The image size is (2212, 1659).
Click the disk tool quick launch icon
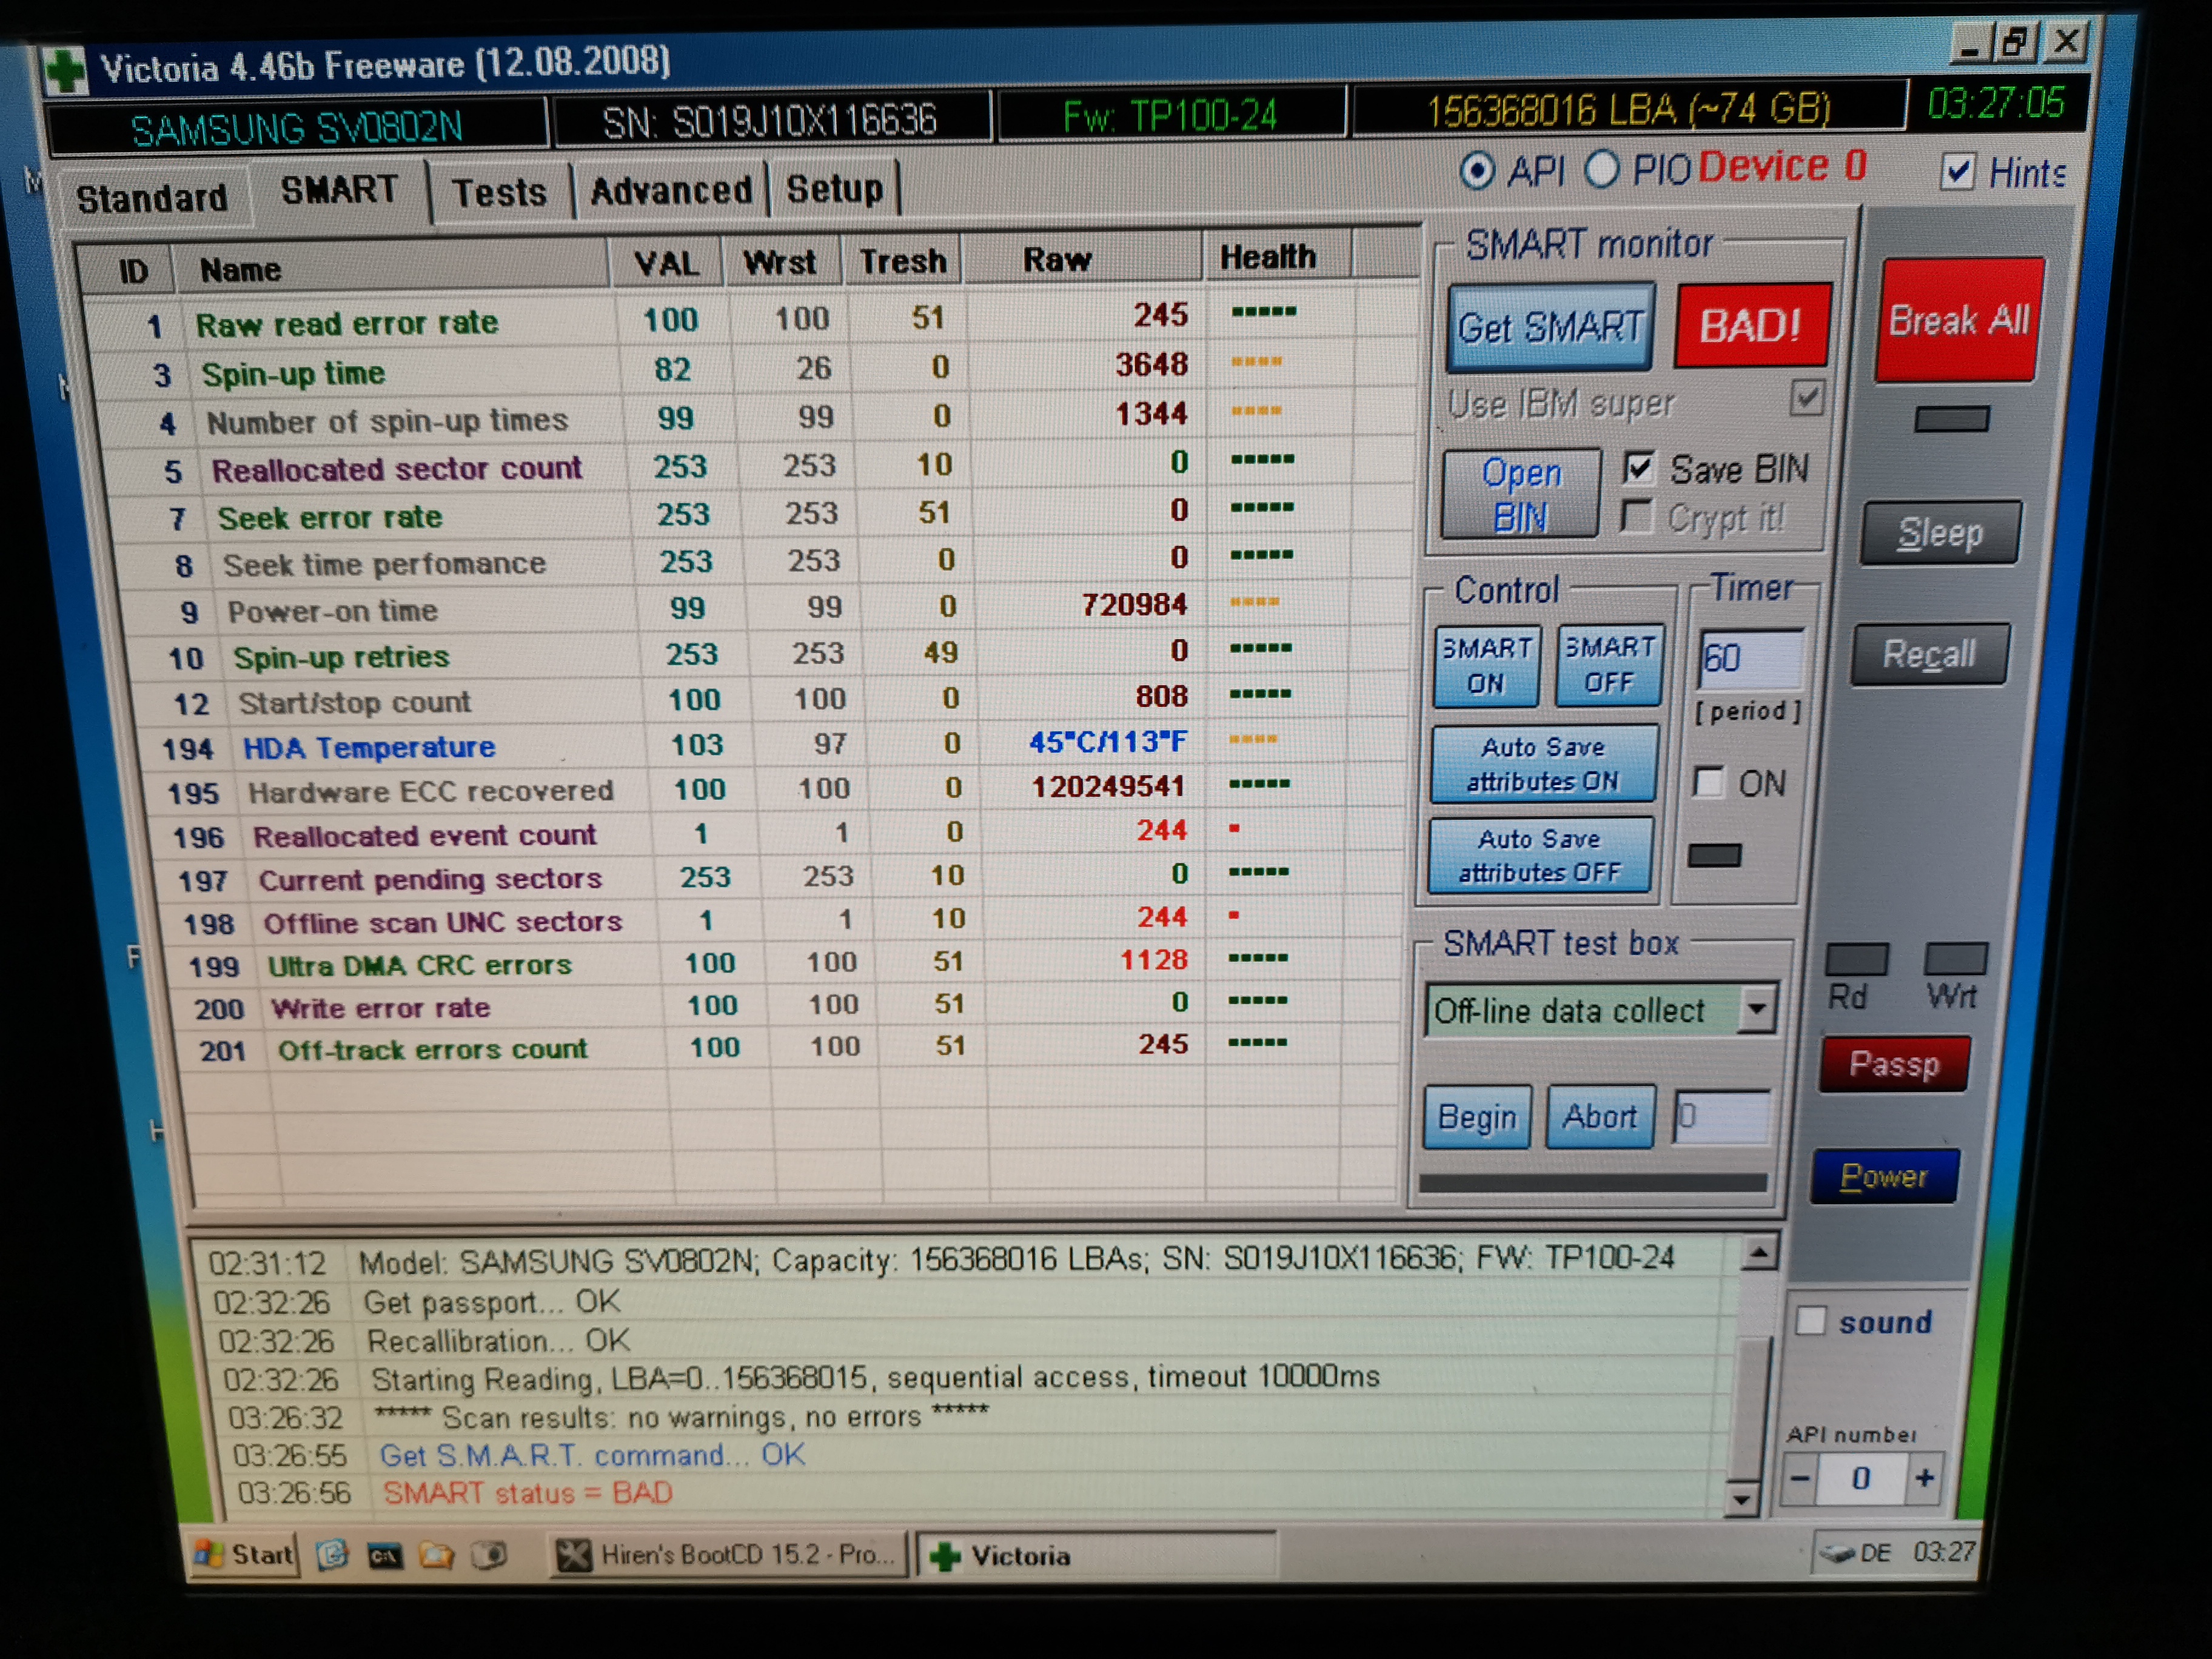[489, 1555]
